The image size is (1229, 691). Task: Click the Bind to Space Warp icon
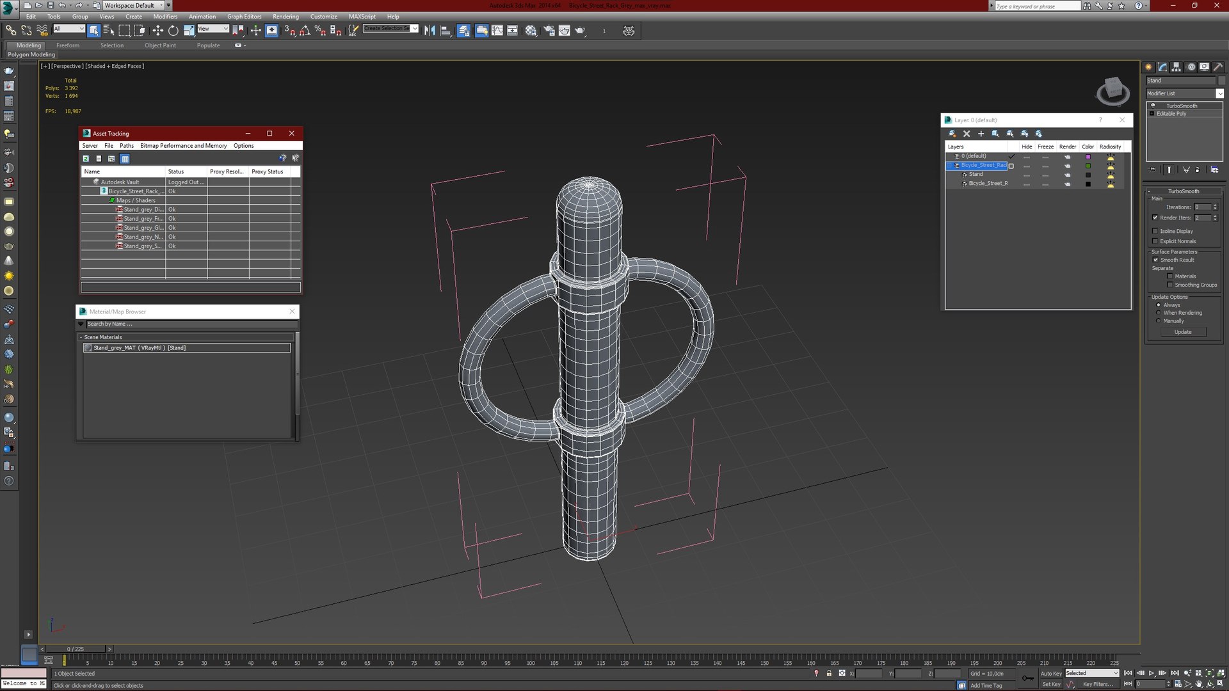coord(42,30)
